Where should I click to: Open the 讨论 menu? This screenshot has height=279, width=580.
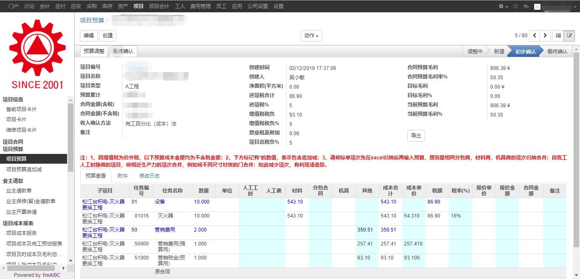29,6
